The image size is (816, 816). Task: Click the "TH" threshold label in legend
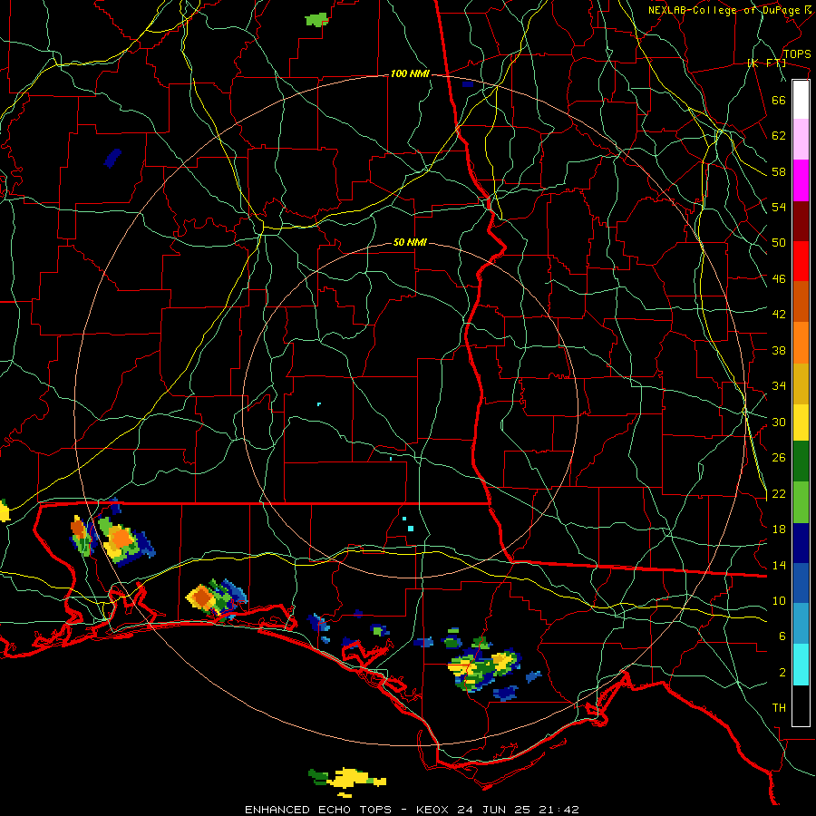pyautogui.click(x=779, y=708)
